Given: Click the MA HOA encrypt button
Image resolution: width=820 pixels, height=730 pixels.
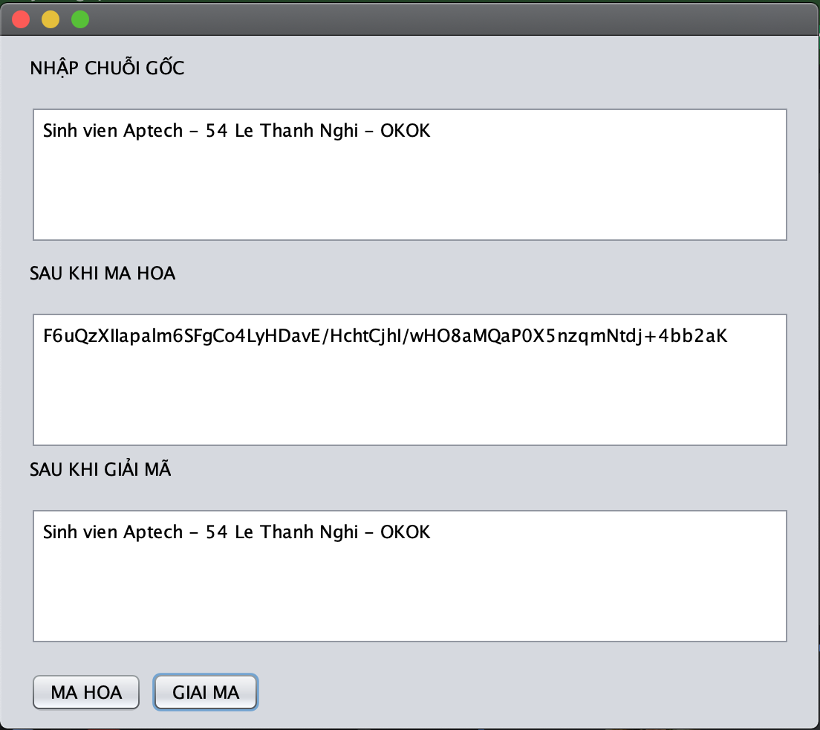Looking at the screenshot, I should pyautogui.click(x=86, y=693).
